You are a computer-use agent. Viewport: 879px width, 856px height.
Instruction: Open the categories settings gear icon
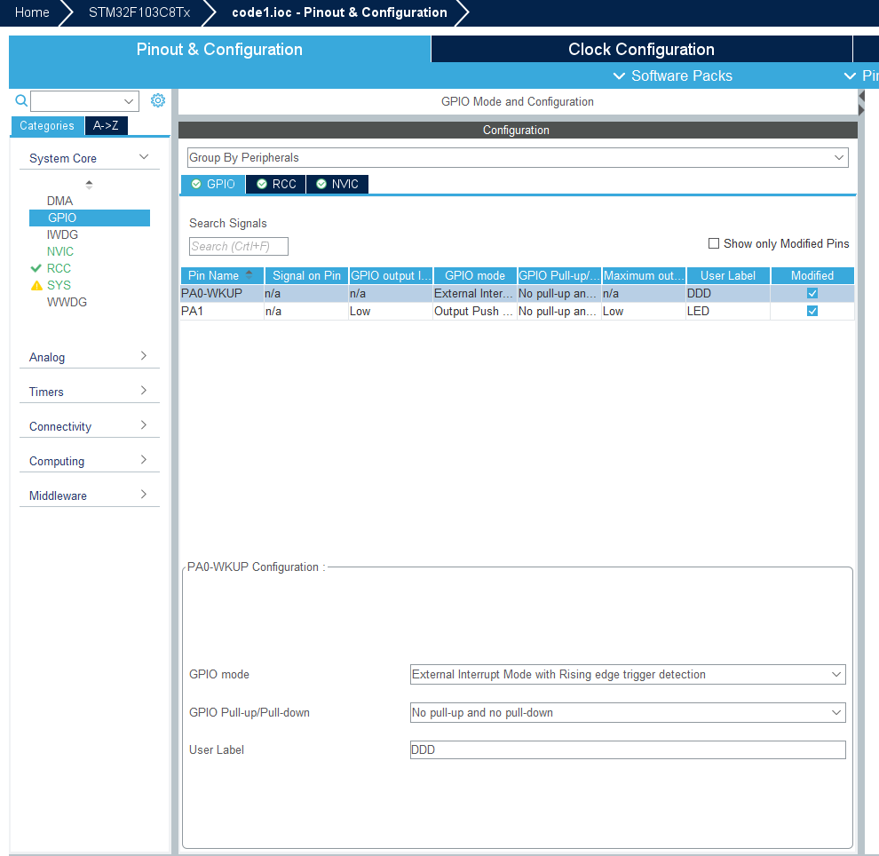(x=158, y=100)
